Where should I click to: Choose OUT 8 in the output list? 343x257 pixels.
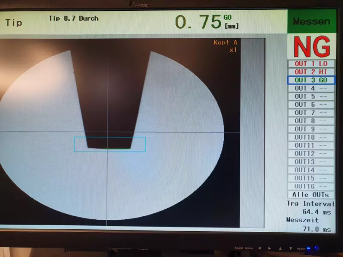click(x=311, y=121)
